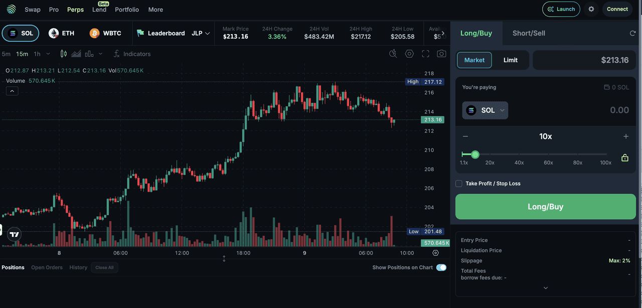Open the JLP dropdown
Image resolution: width=642 pixels, height=308 pixels.
point(198,33)
